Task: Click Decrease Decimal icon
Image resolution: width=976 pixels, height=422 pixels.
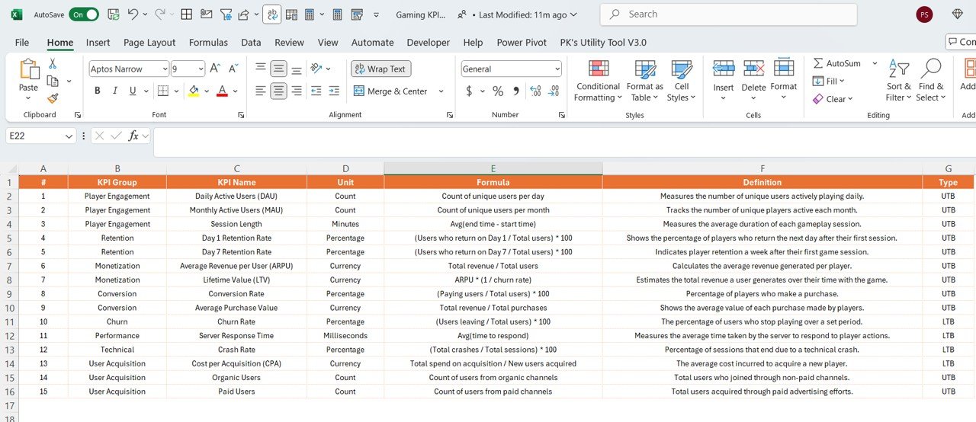Action: pos(554,91)
